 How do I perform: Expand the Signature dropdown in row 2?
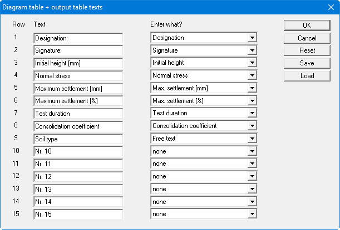252,50
